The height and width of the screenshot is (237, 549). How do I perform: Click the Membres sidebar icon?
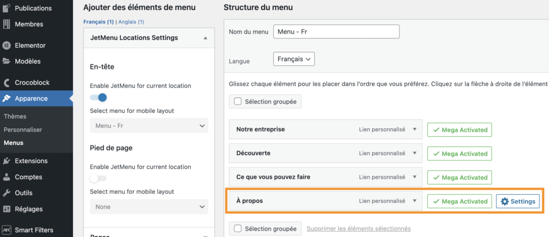7,24
